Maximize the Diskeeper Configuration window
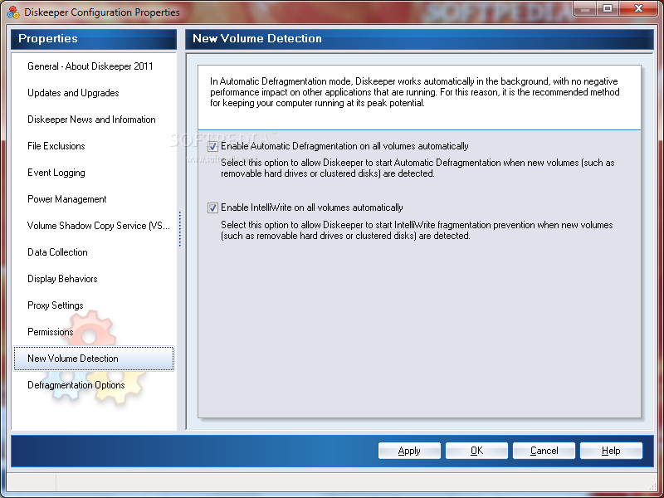Image resolution: width=664 pixels, height=498 pixels. coord(608,9)
